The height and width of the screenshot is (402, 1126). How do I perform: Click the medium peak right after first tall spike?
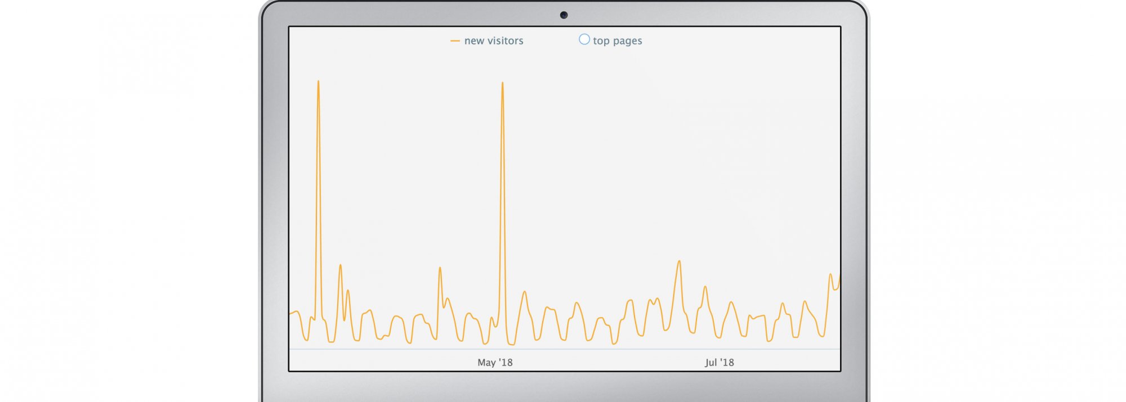340,265
